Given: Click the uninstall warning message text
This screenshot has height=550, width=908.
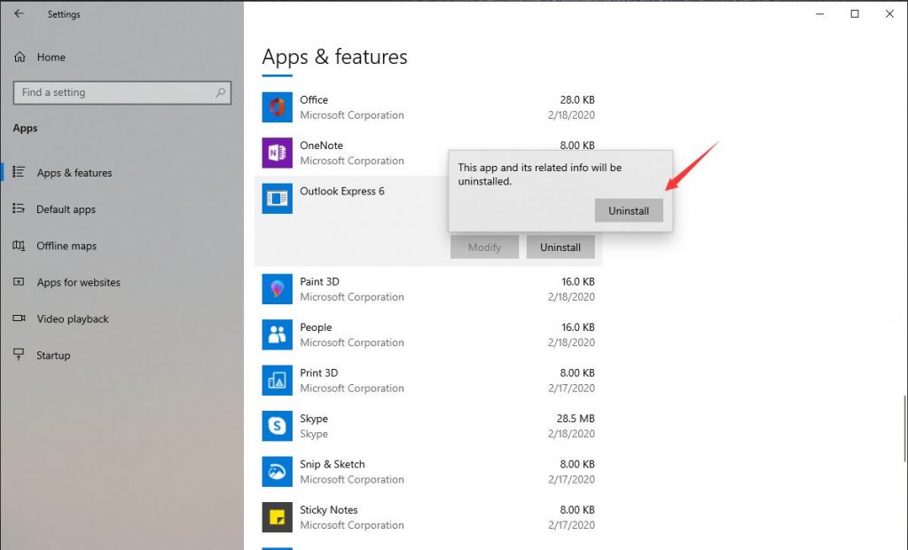Looking at the screenshot, I should point(540,175).
